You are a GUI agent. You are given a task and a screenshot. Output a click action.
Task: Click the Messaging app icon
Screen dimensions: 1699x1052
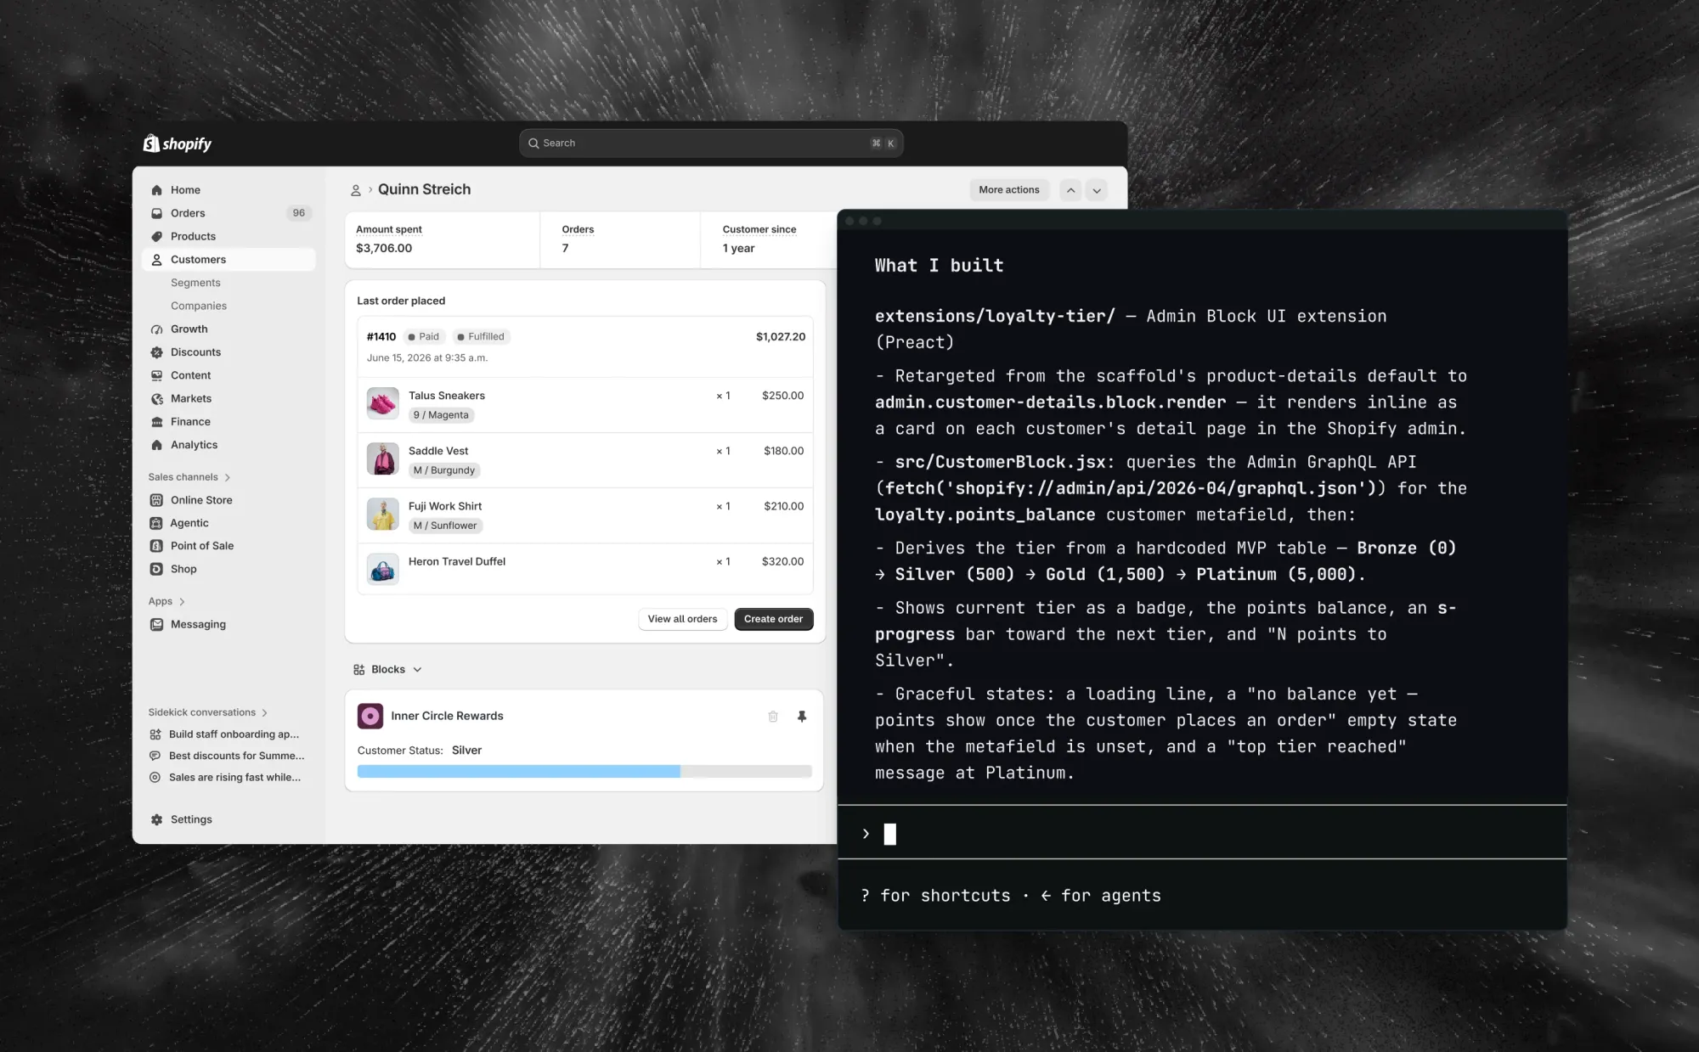(x=156, y=624)
